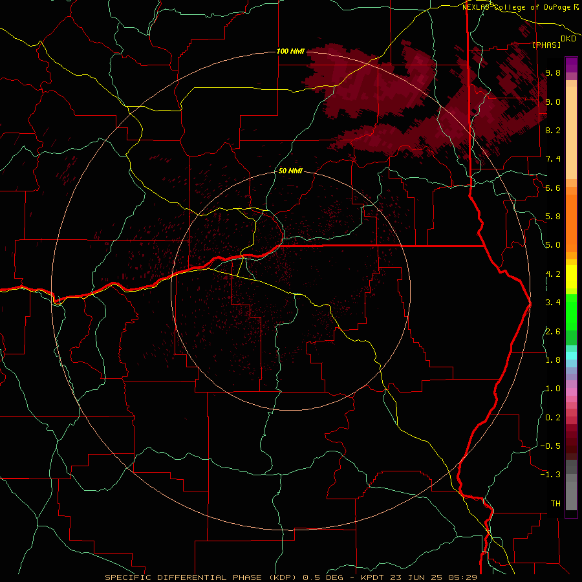Image resolution: width=582 pixels, height=582 pixels.
Task: Click the 4.2 value on the color scale
Action: 553,274
